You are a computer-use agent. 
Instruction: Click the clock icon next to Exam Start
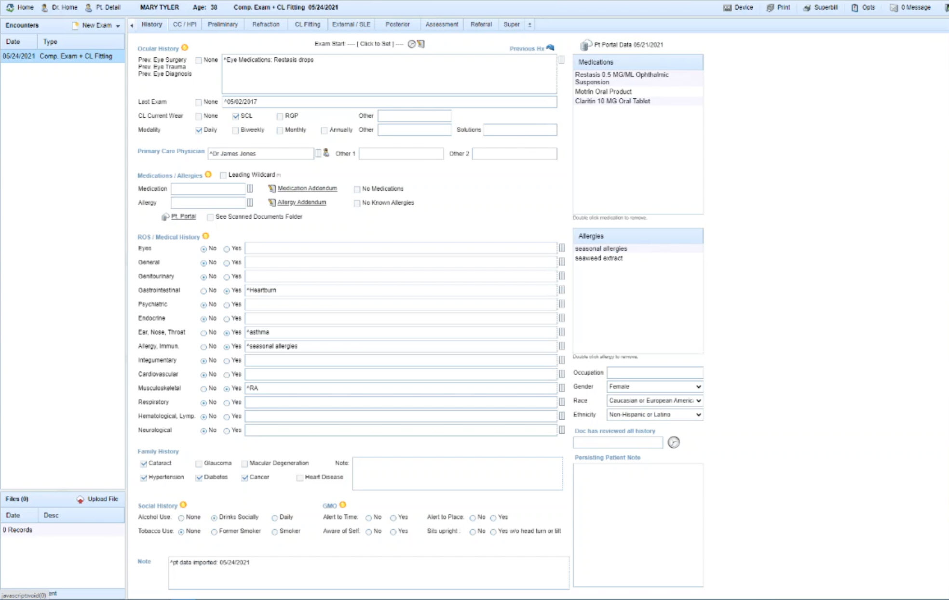point(411,44)
